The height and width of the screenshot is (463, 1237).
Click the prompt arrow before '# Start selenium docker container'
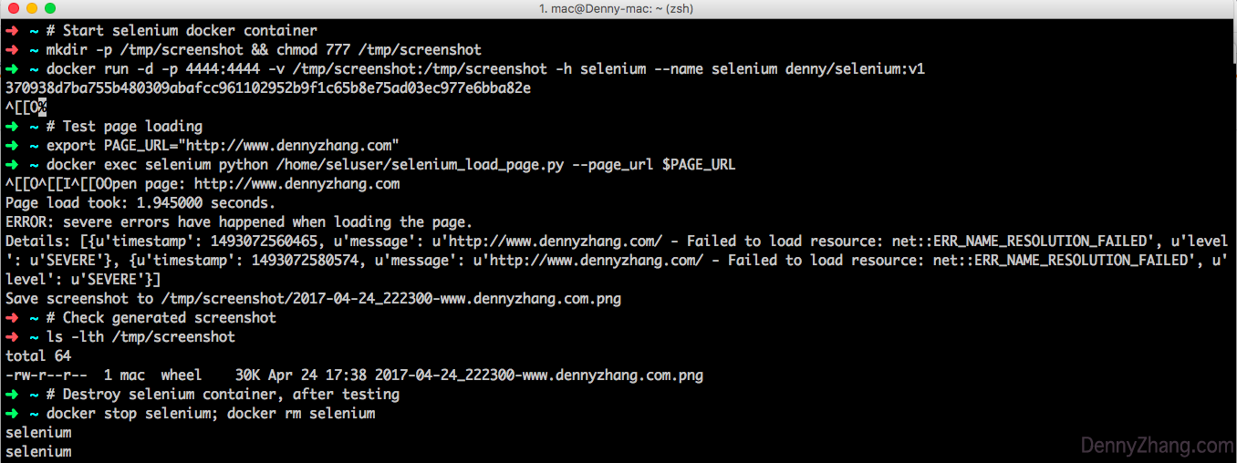click(x=11, y=30)
